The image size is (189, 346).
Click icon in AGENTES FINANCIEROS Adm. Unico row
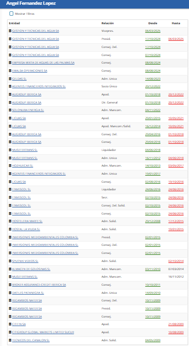10,174
